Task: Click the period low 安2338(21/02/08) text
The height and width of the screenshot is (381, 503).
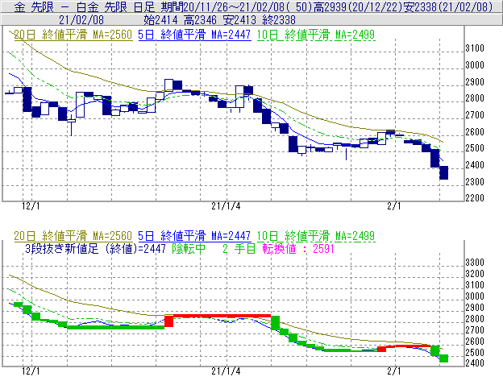Action: pyautogui.click(x=448, y=6)
